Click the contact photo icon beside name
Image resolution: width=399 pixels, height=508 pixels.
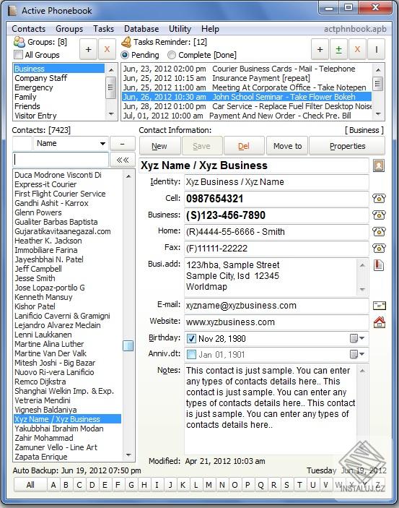(379, 165)
